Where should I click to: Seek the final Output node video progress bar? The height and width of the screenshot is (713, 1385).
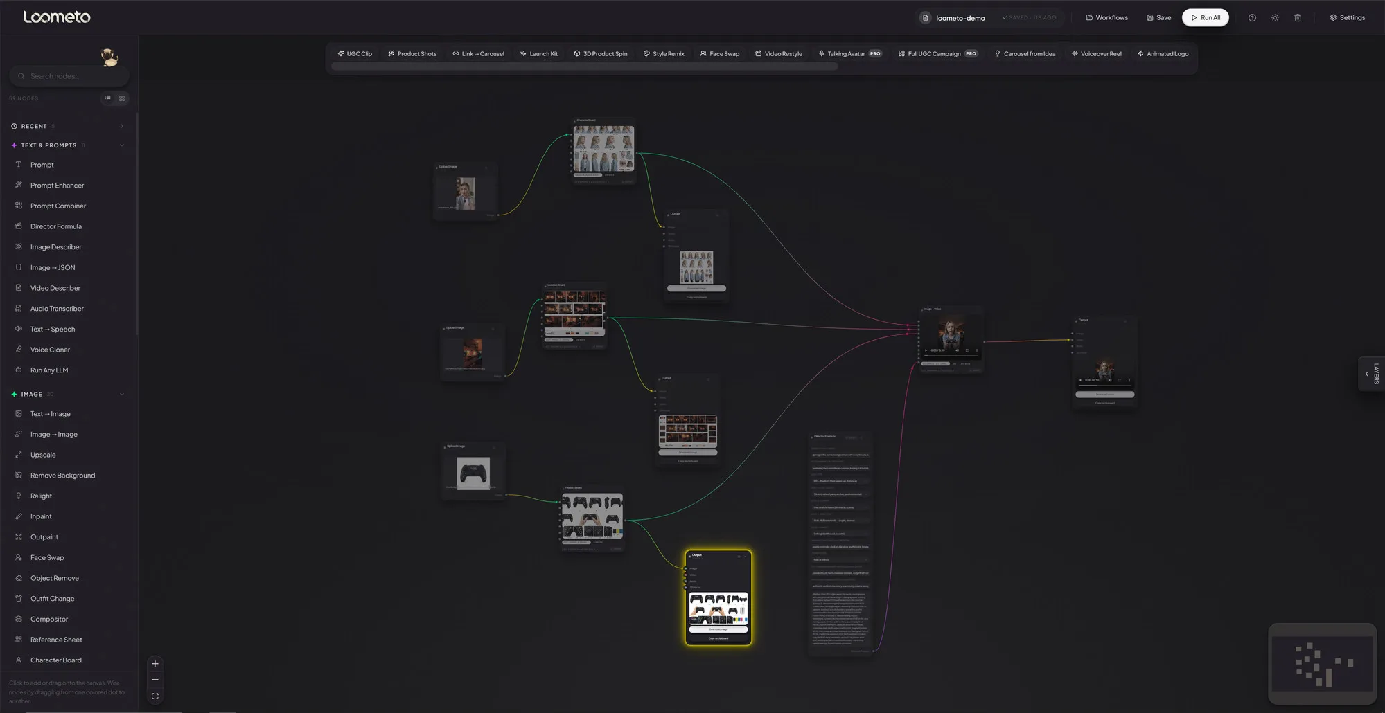click(1104, 385)
